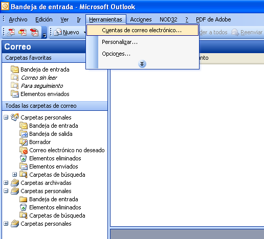This screenshot has width=264, height=239.
Task: Select the Borrador folder
Action: point(40,142)
